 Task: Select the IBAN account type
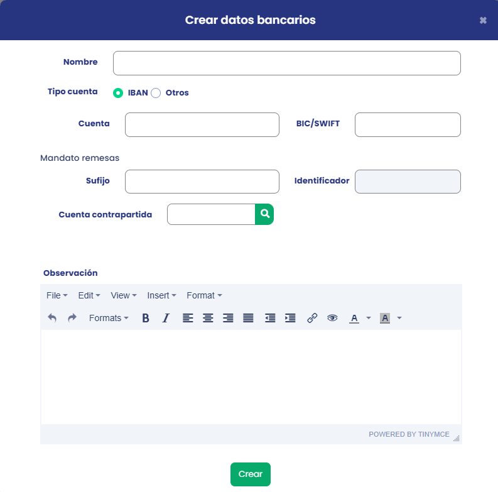(x=118, y=93)
